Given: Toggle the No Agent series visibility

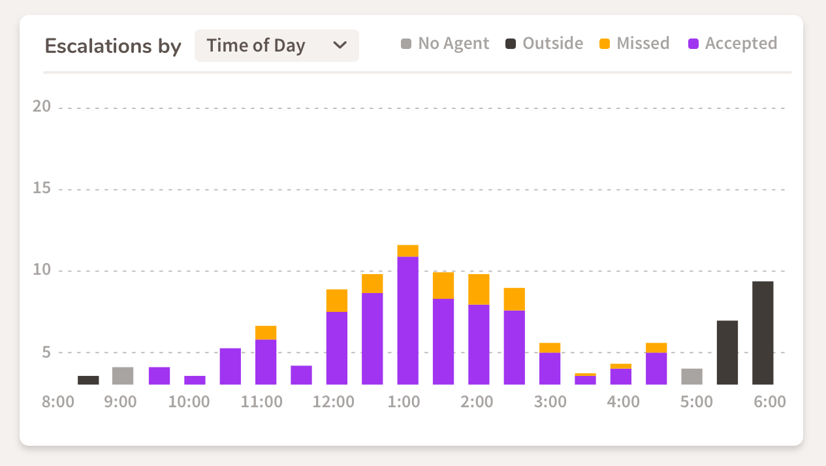Looking at the screenshot, I should pos(406,43).
